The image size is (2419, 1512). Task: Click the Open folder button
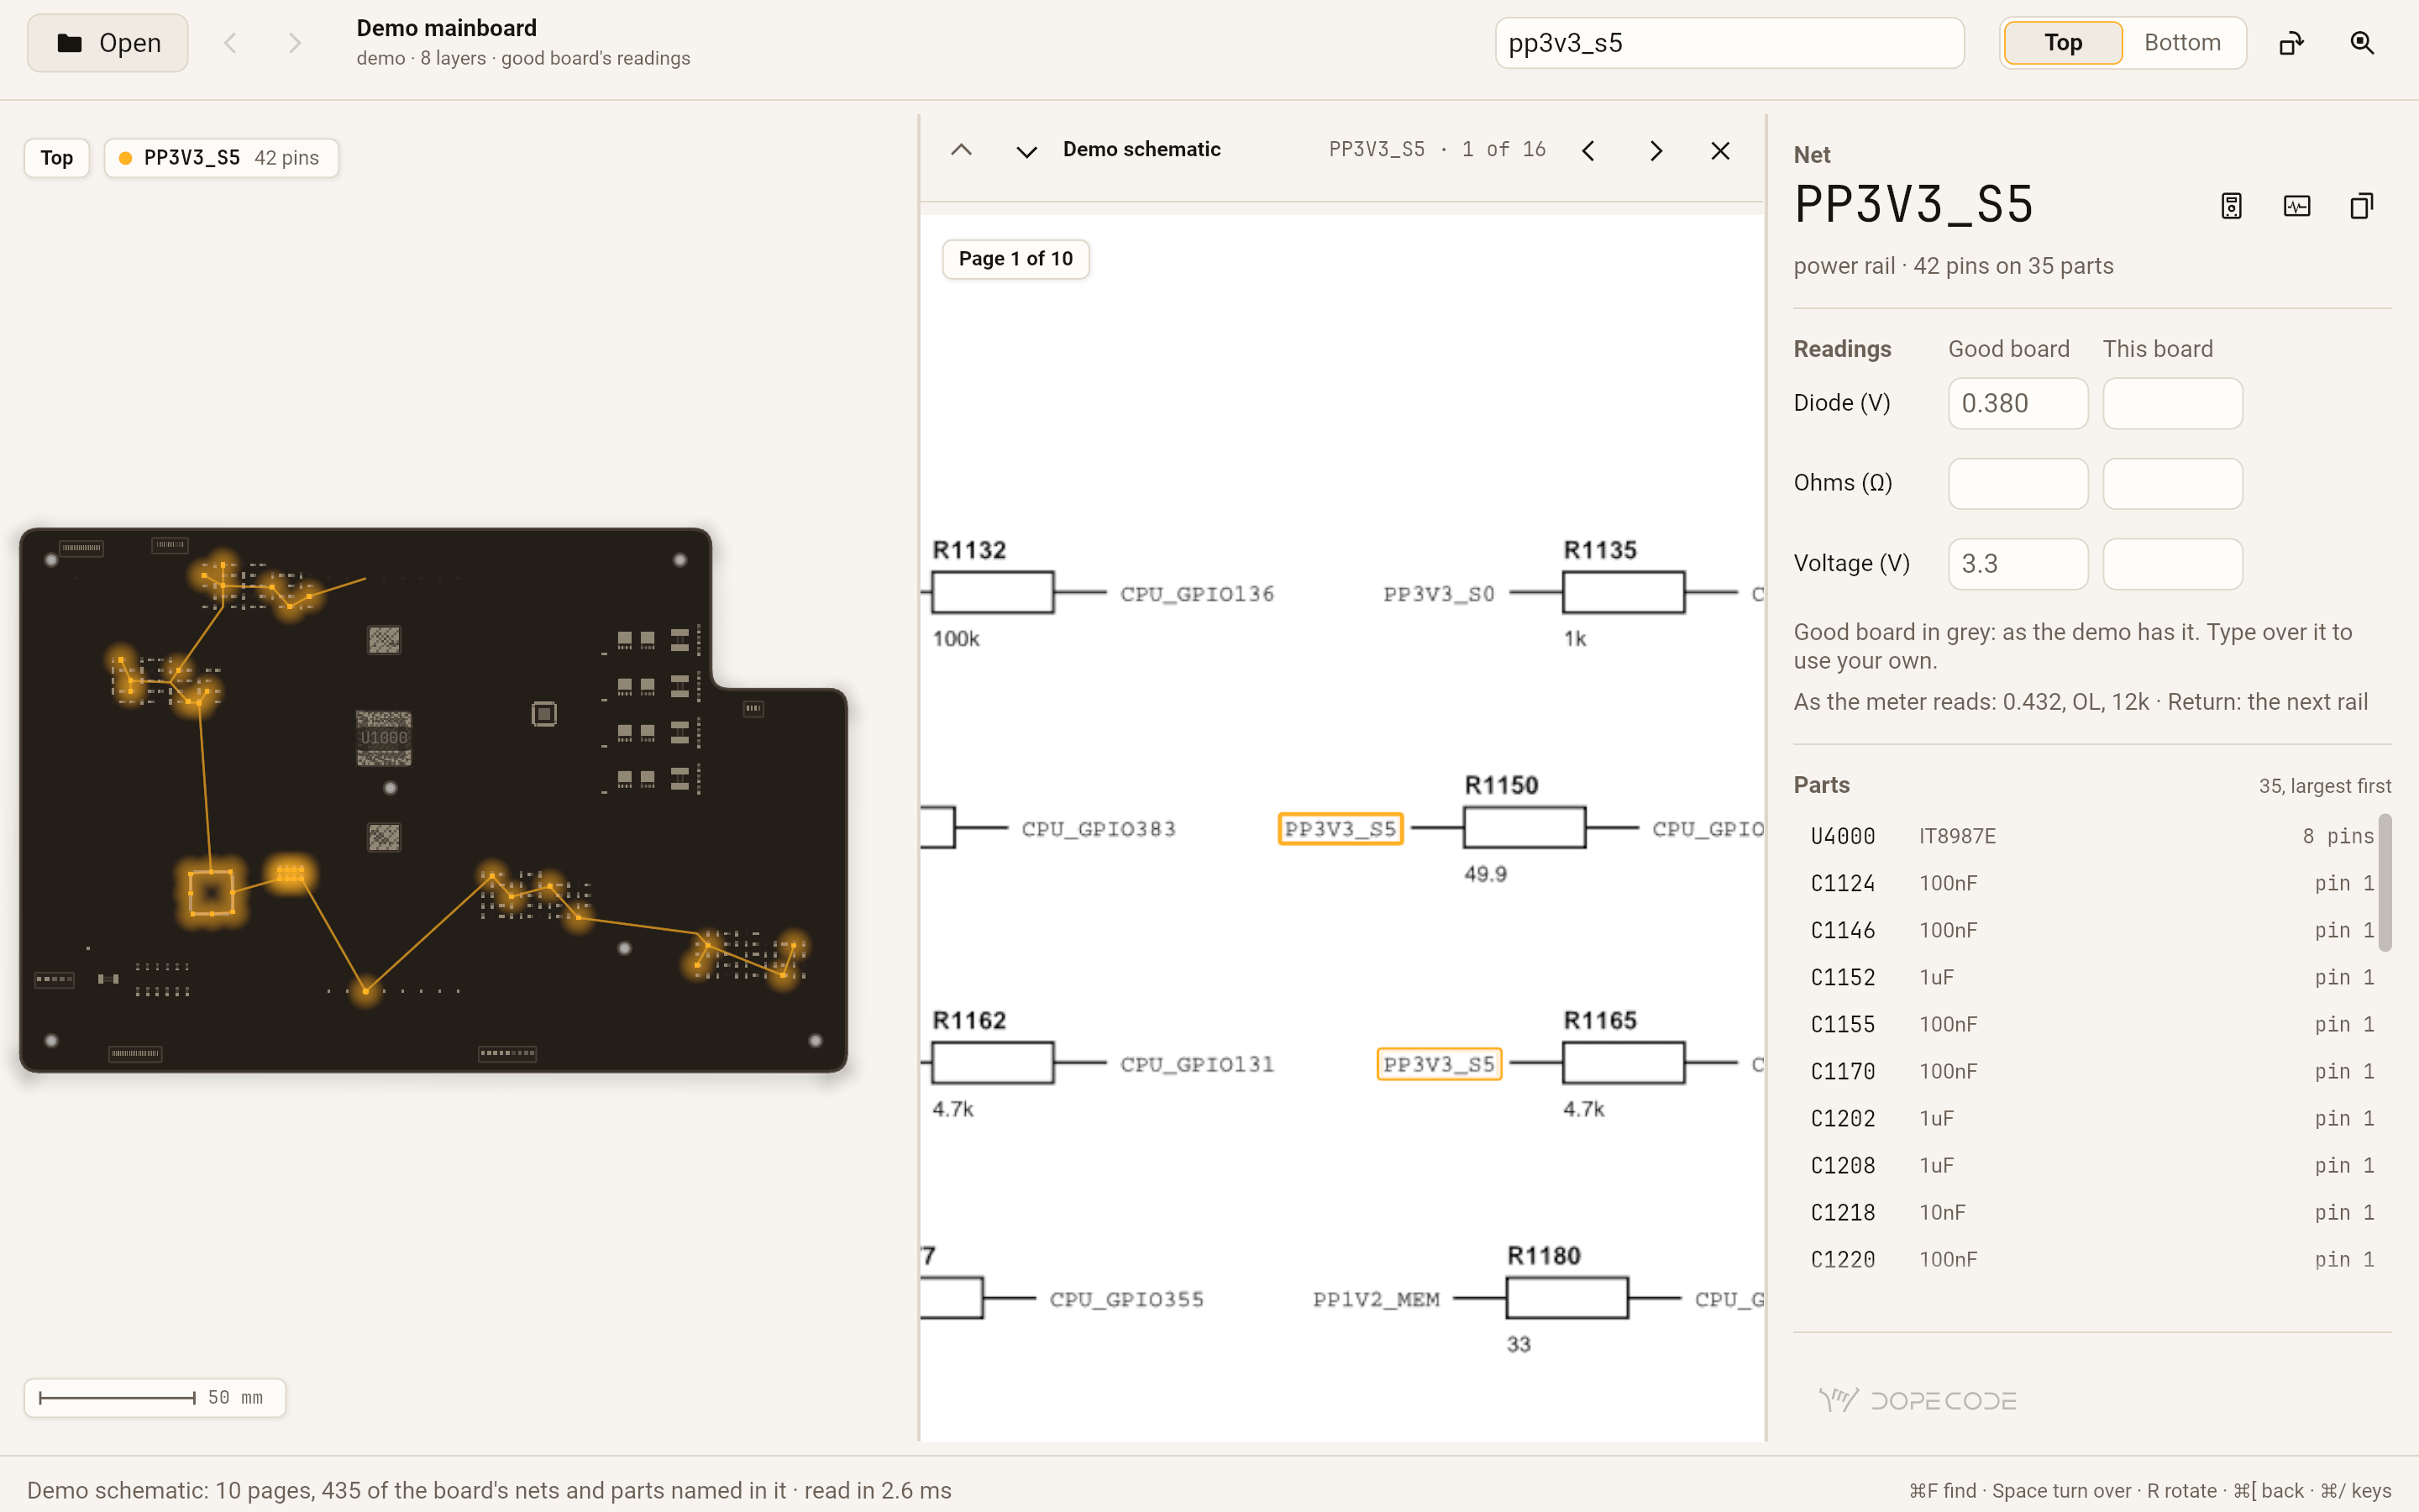pyautogui.click(x=107, y=43)
